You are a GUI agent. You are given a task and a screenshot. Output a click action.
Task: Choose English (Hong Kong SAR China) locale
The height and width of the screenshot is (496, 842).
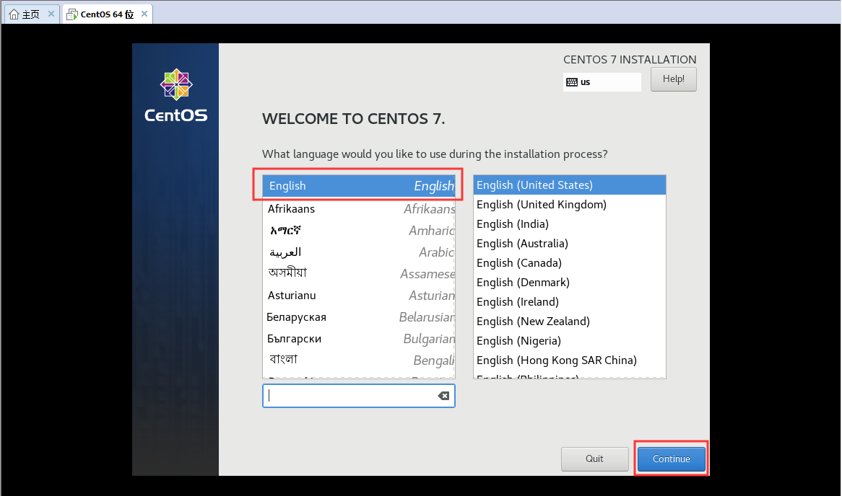tap(569, 360)
